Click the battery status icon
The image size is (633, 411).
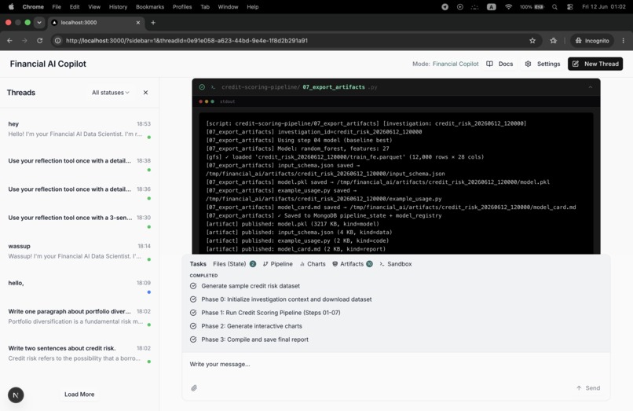(540, 7)
